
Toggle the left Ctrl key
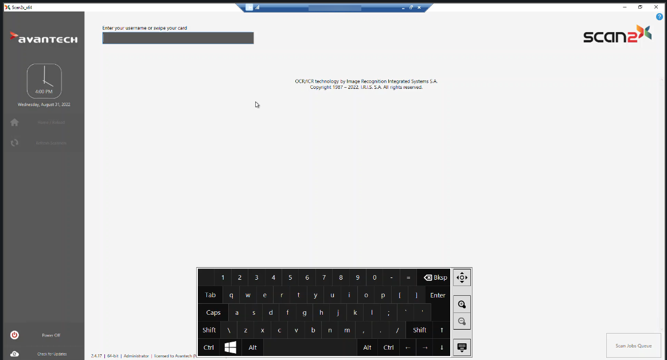tap(209, 347)
